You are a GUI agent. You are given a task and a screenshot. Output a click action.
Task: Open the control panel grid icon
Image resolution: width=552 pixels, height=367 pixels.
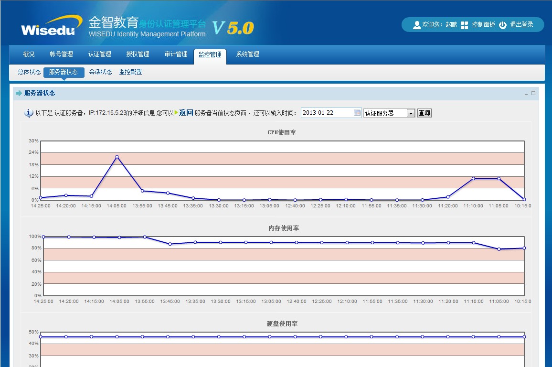(x=464, y=25)
